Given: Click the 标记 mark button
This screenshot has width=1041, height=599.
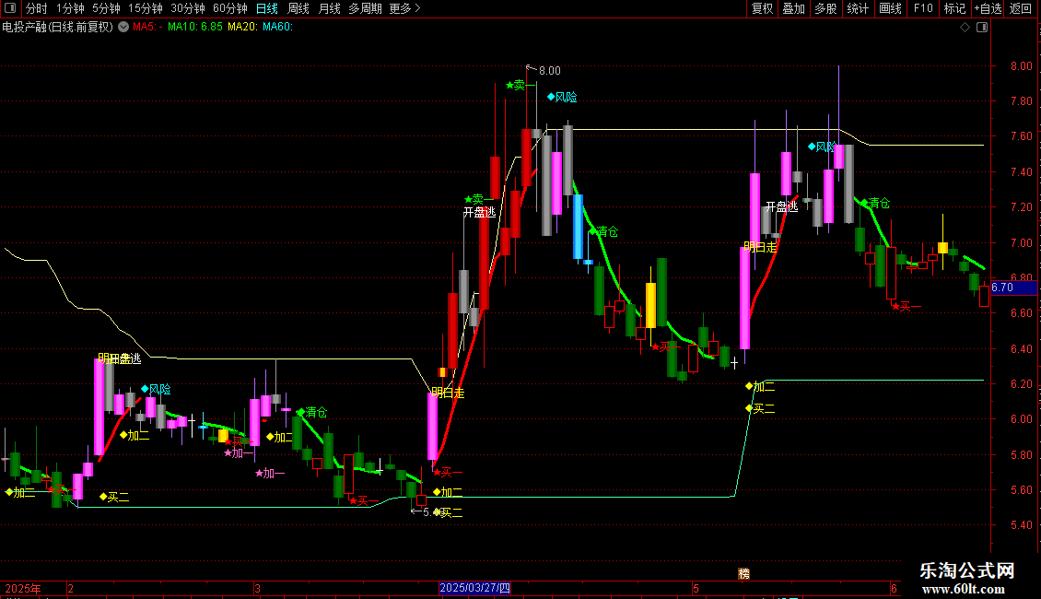Looking at the screenshot, I should [954, 8].
